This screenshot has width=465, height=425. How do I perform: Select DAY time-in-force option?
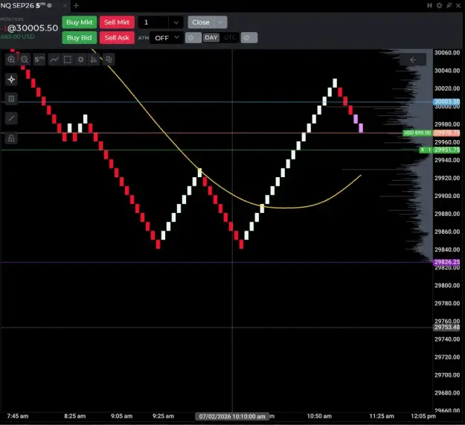211,38
